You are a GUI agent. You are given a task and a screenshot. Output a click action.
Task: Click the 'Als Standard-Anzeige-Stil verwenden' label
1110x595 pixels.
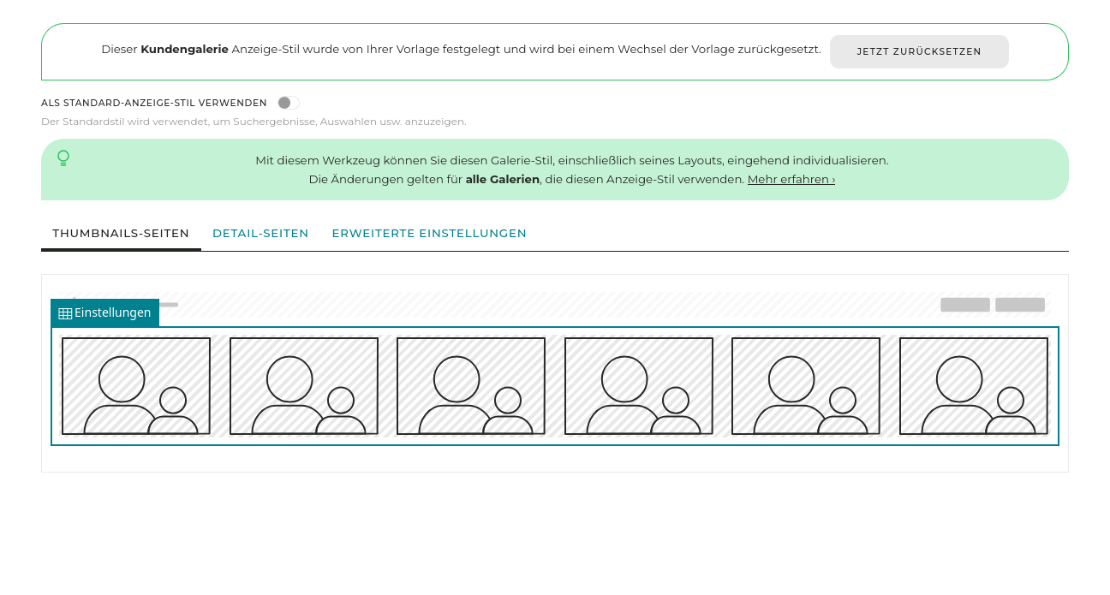154,103
